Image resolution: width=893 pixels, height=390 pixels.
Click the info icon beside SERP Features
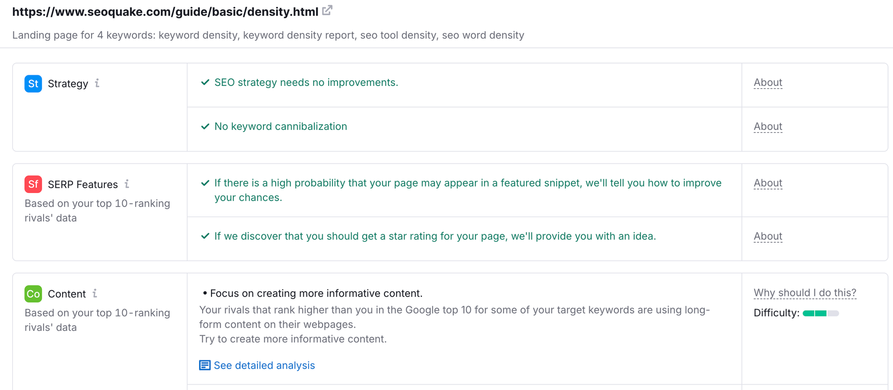(x=127, y=184)
